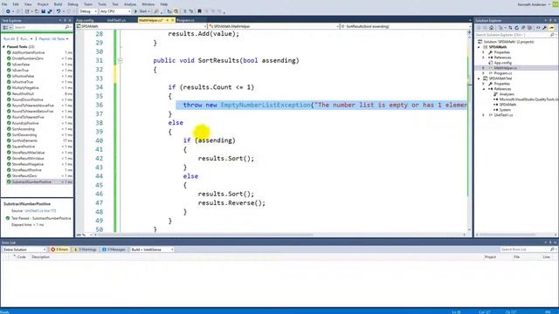Screen dimensions: 559x314
Task: Click the Sync with Active Document icon
Action: tap(510, 28)
